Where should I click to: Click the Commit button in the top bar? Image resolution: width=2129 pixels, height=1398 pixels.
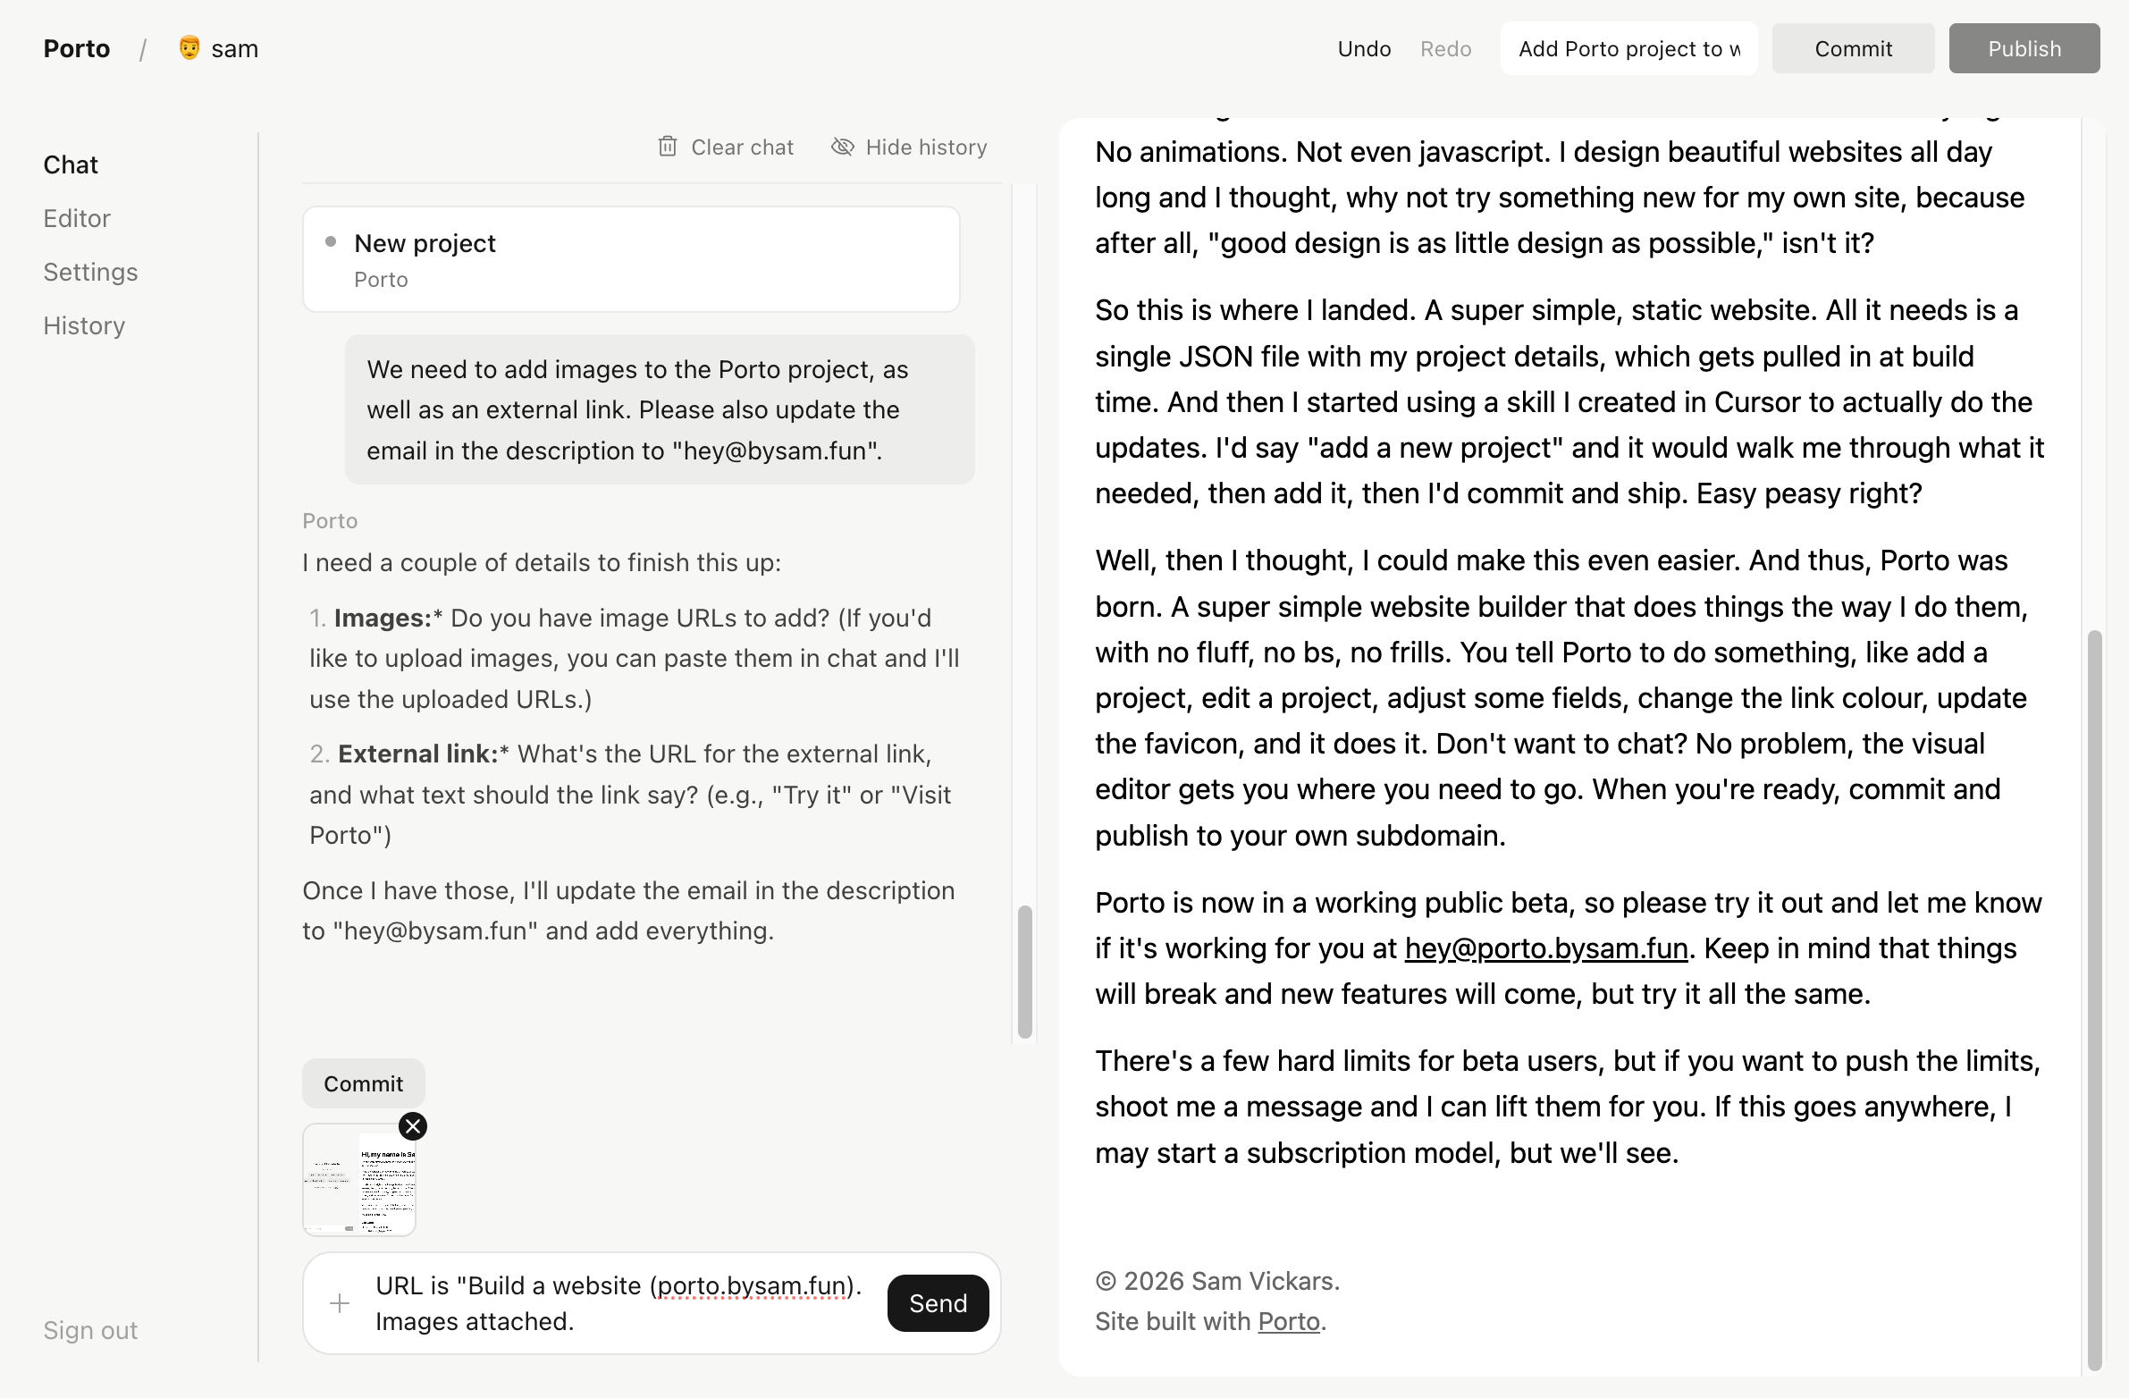(1853, 48)
